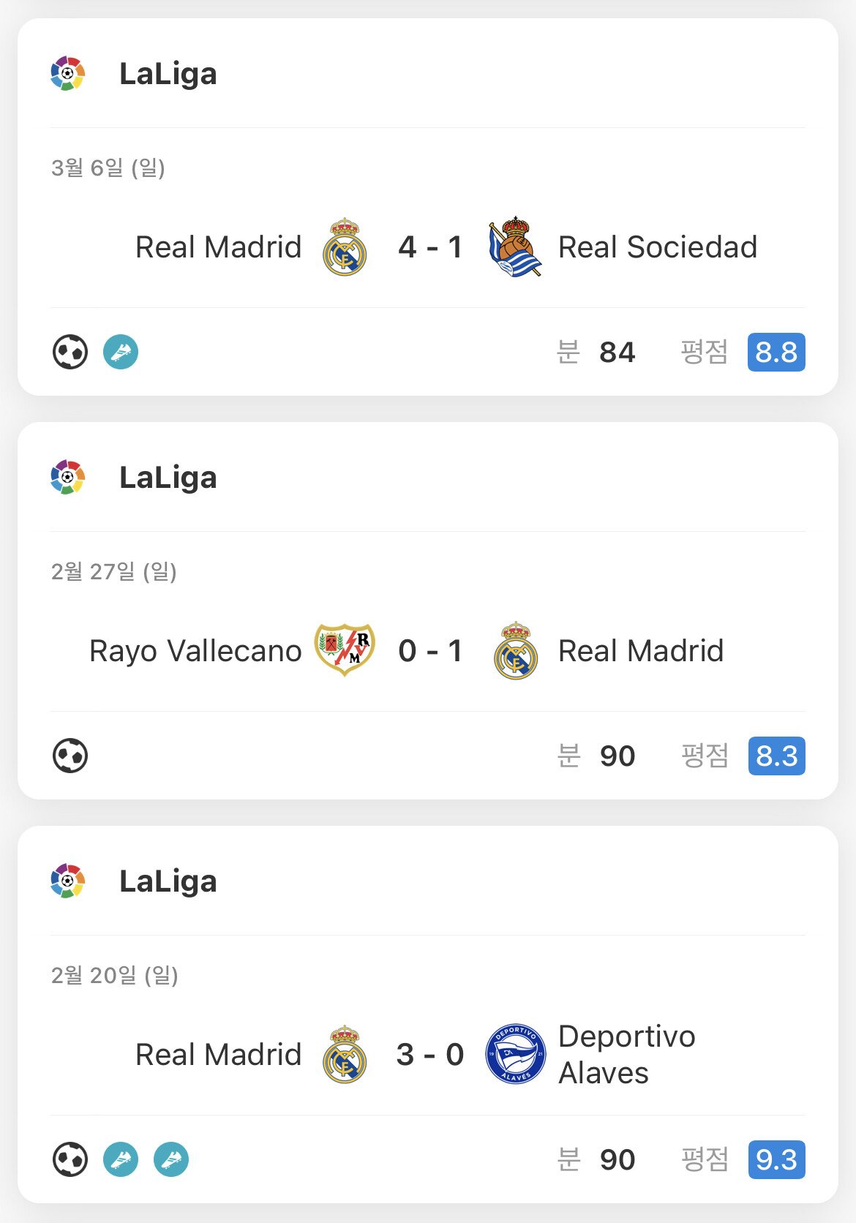Tap the goal ball icon in the Real Sociedad match

tap(70, 352)
